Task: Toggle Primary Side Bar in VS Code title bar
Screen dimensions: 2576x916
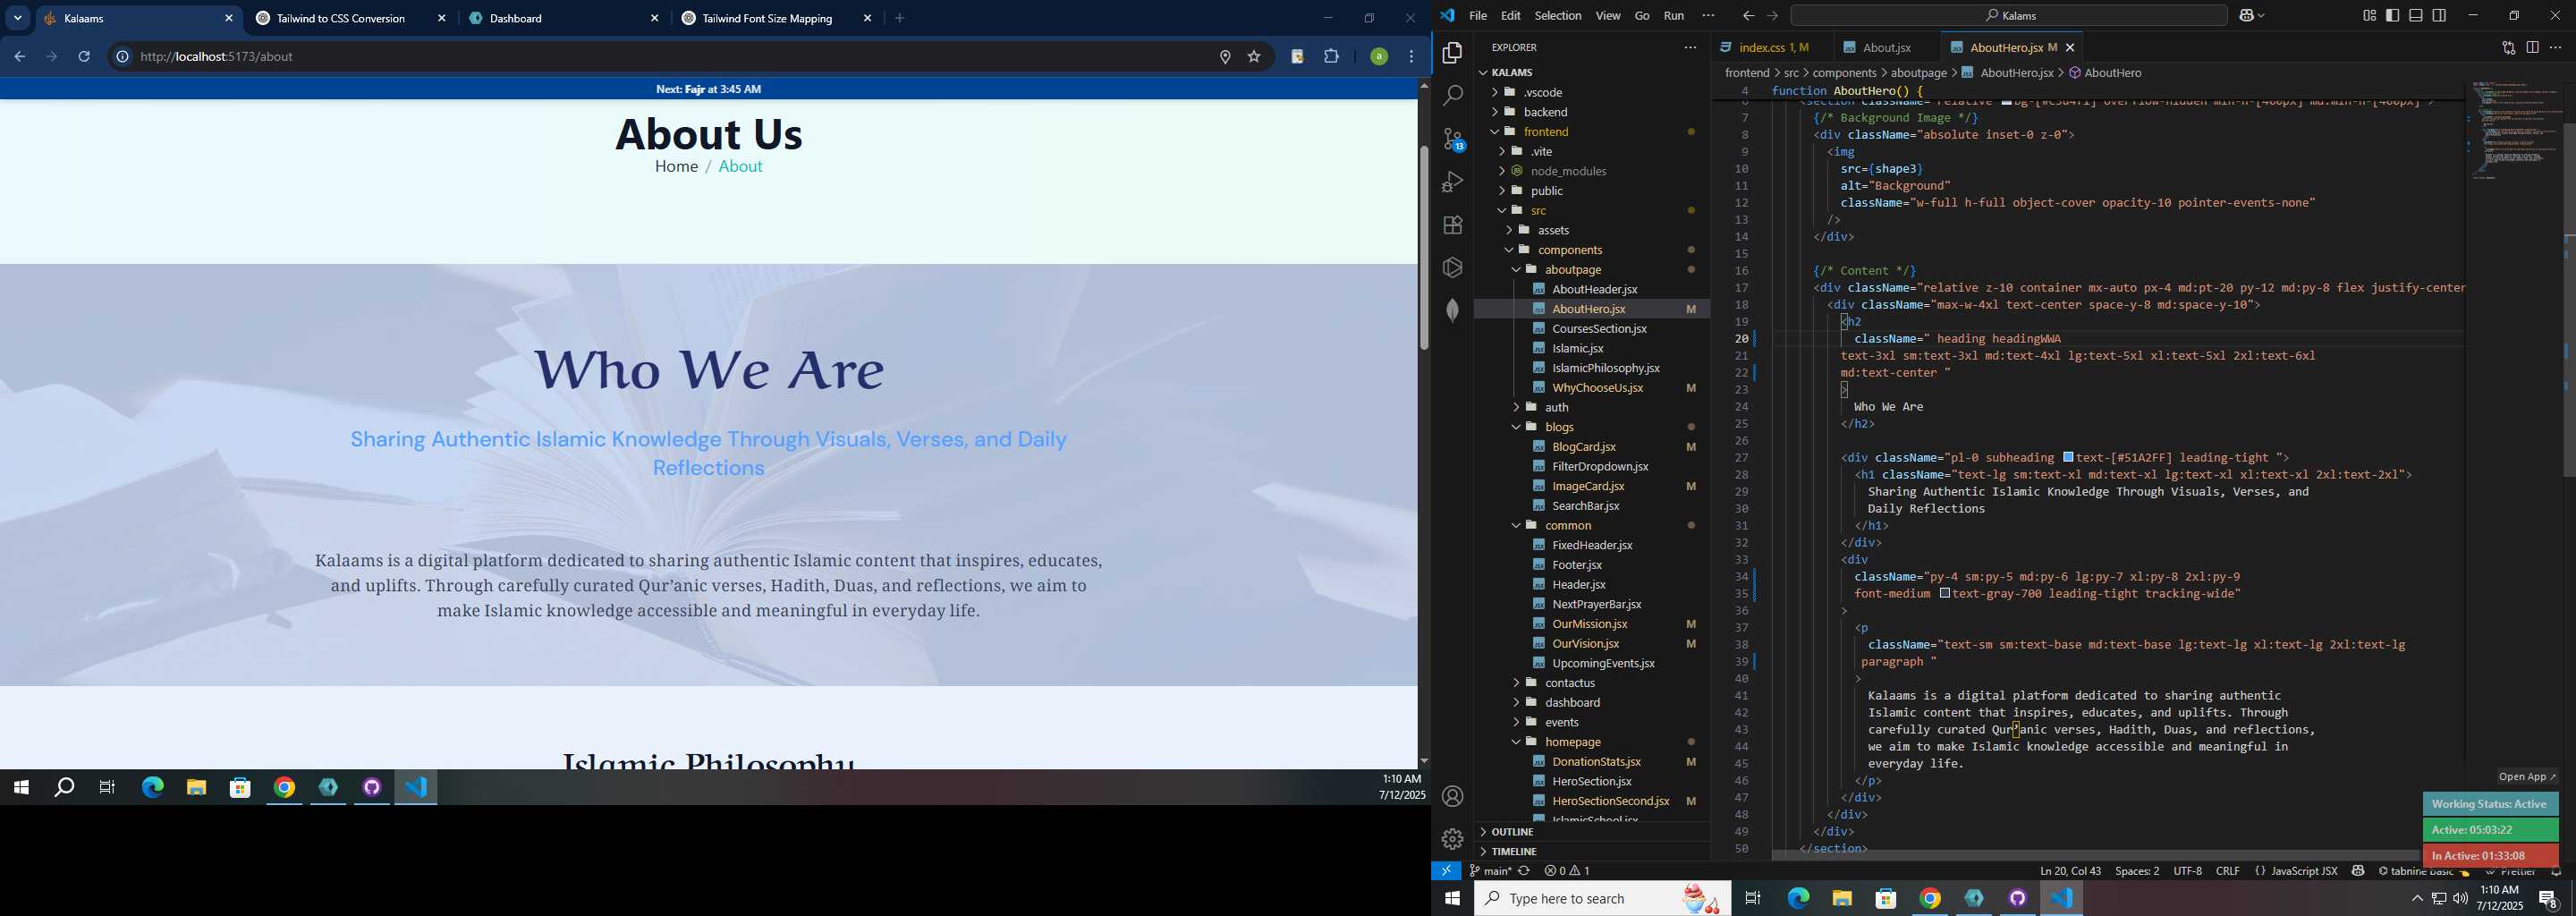Action: tap(2393, 15)
